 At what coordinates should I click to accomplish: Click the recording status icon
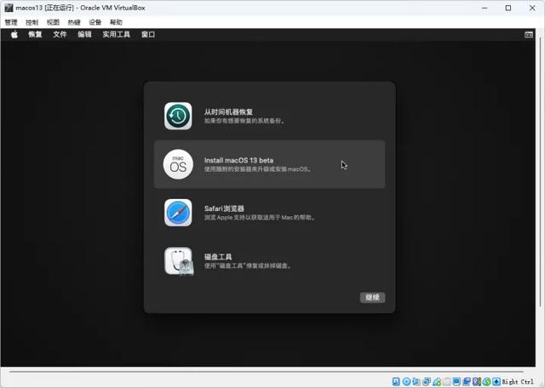tap(467, 382)
